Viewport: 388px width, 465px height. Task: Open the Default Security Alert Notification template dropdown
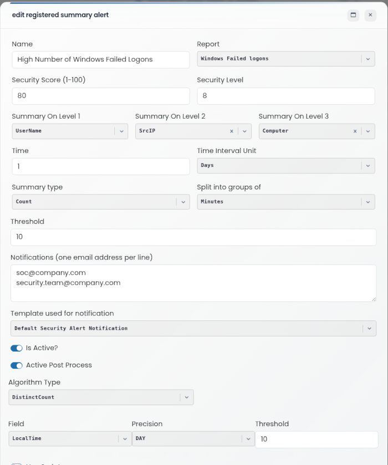point(193,328)
